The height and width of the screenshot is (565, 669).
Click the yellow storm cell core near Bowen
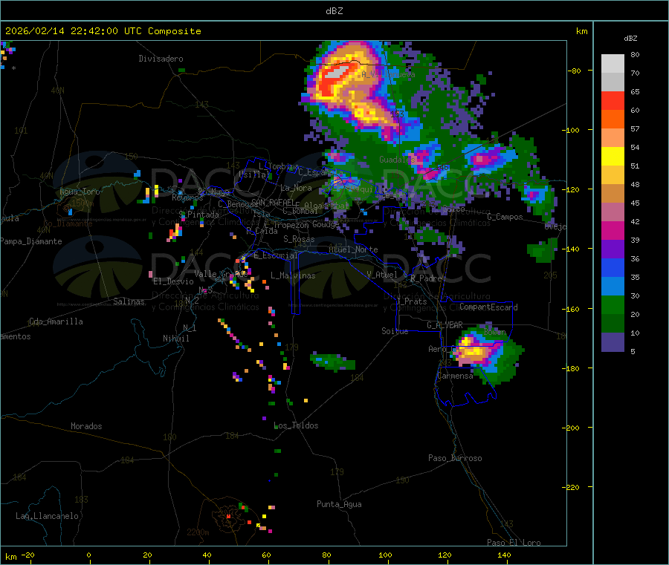pos(472,352)
